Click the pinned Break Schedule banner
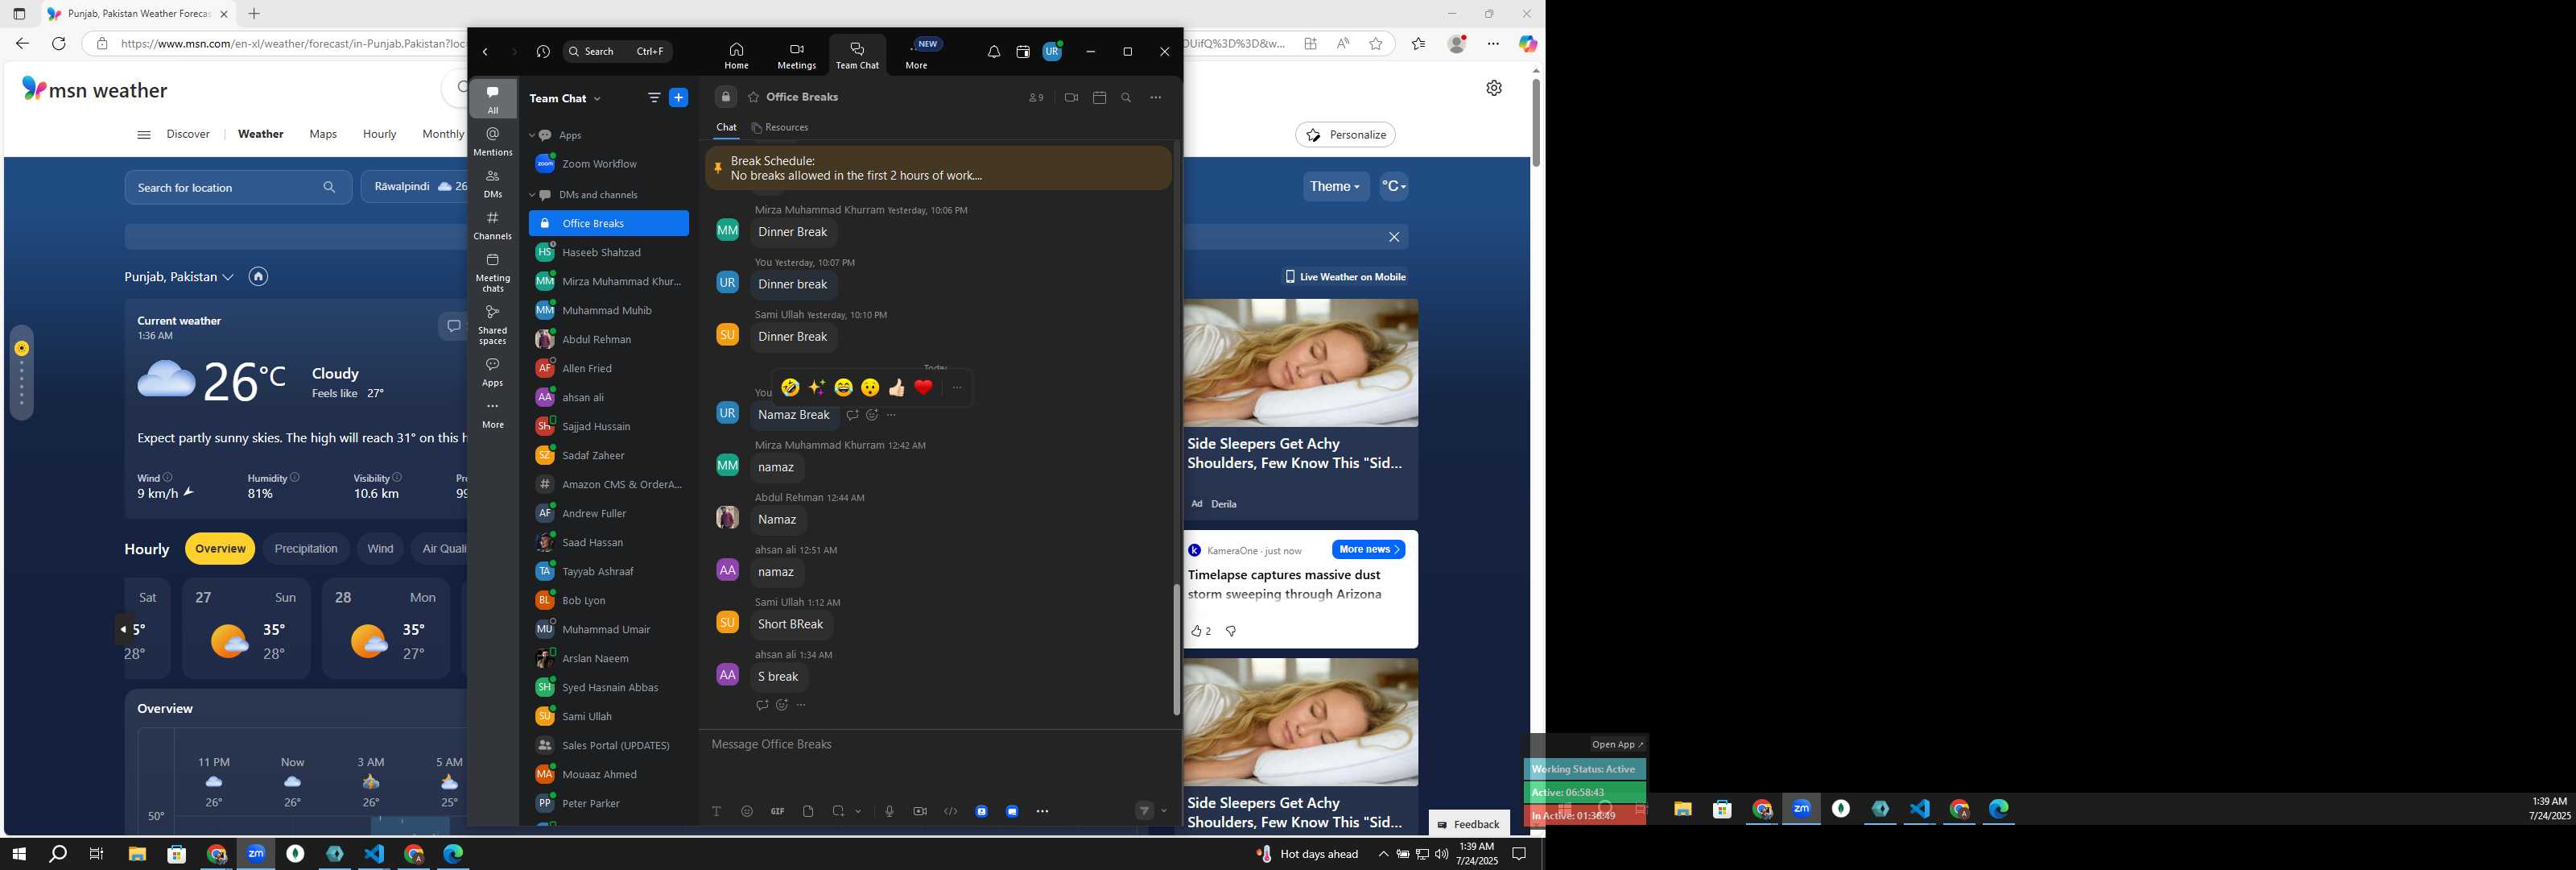The width and height of the screenshot is (2576, 870). pyautogui.click(x=938, y=168)
